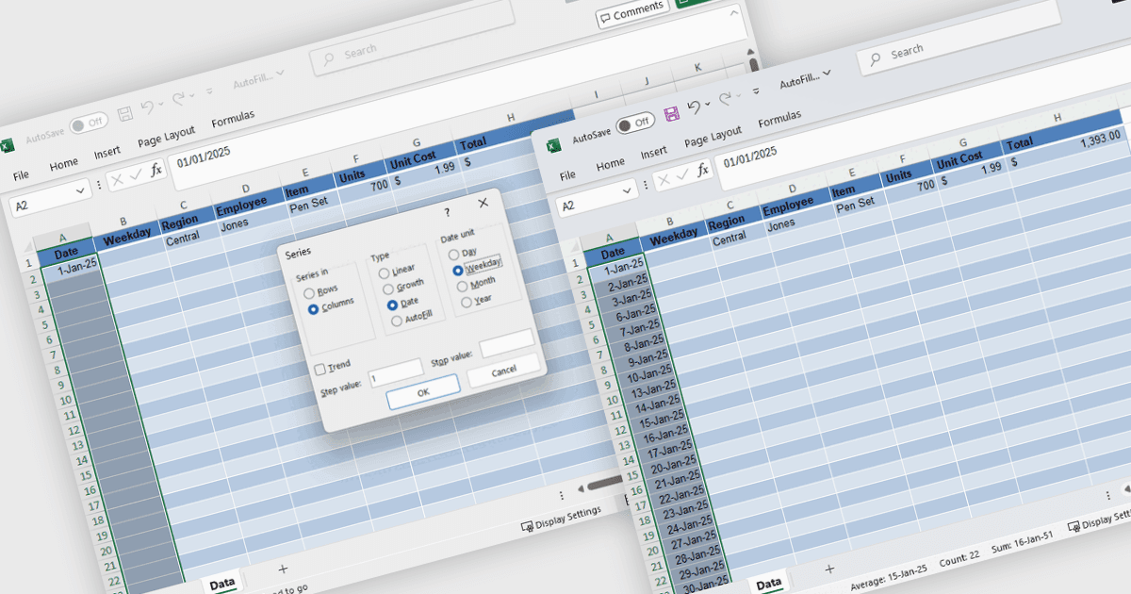Select AutoFill type radio button
Screen dimensions: 1131x594
(397, 322)
